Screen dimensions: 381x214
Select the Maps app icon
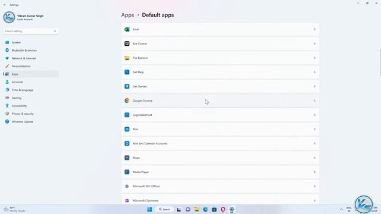click(x=127, y=158)
